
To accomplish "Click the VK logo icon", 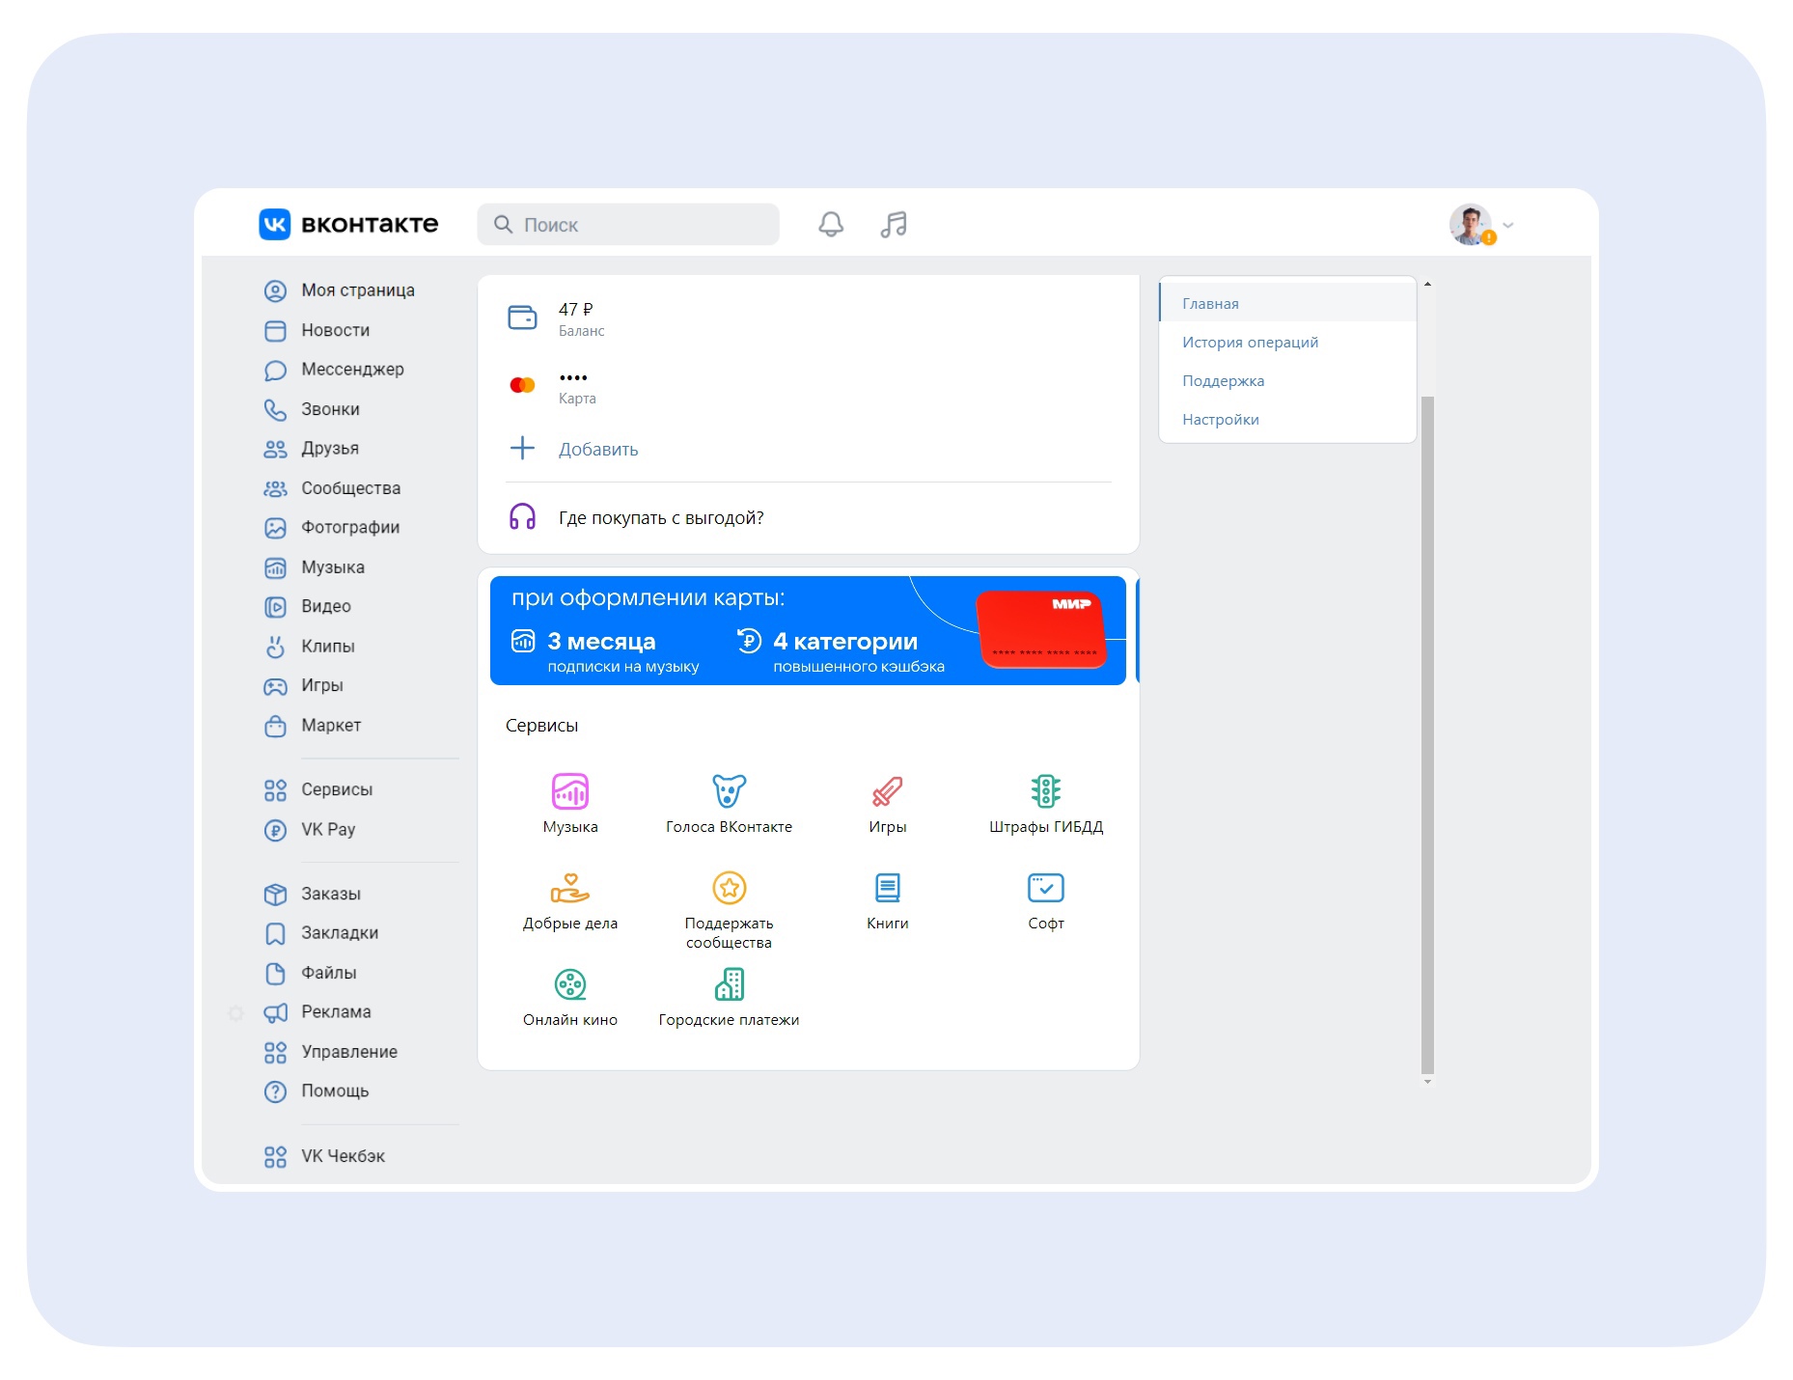I will (x=275, y=224).
